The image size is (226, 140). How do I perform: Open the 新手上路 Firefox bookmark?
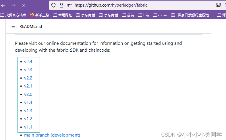pos(39,15)
